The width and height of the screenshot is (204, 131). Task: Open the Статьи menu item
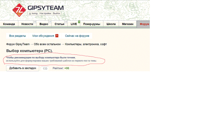(59, 24)
